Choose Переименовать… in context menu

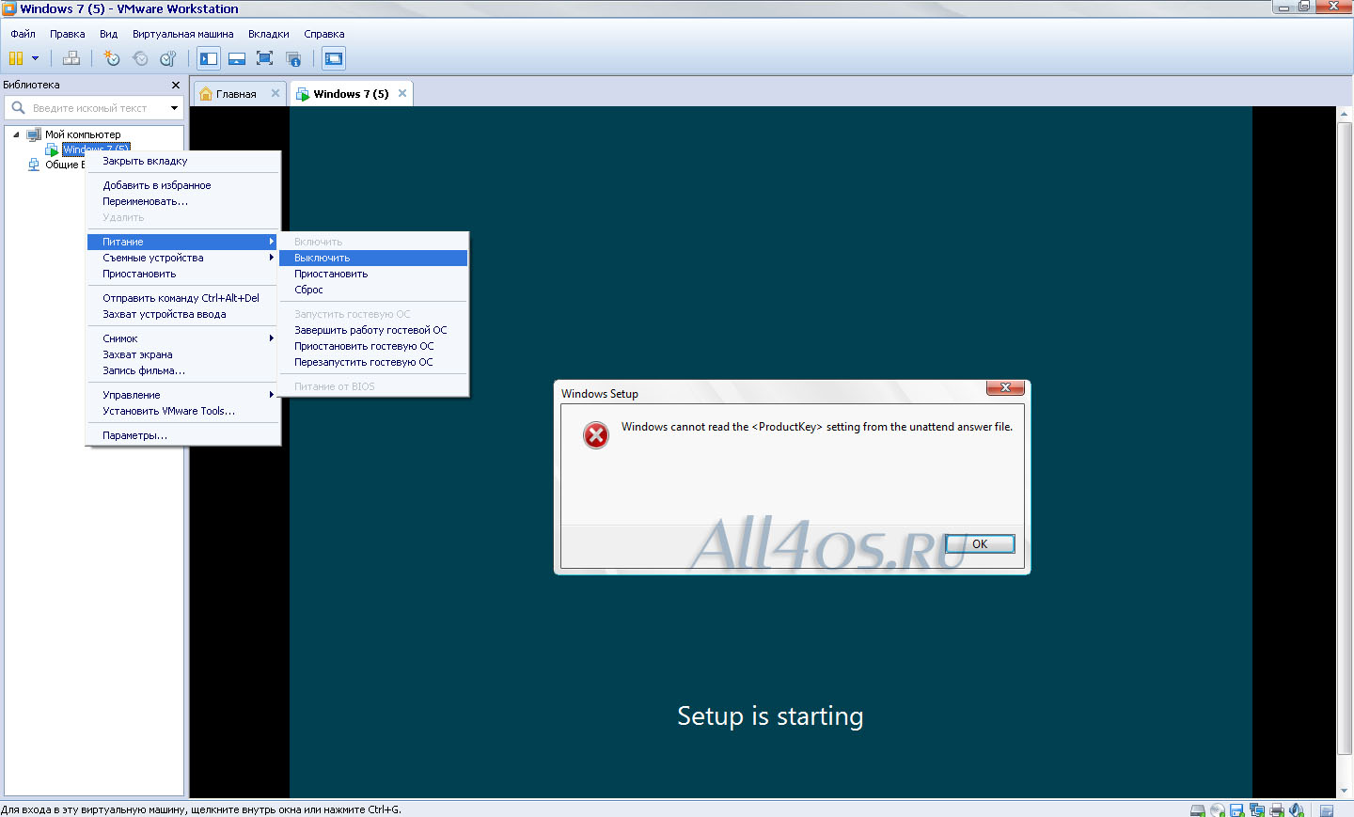click(183, 201)
